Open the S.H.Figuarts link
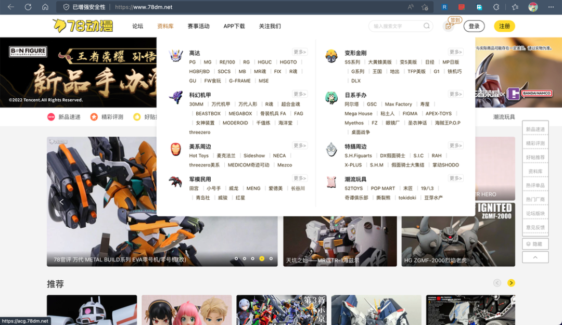This screenshot has width=562, height=325. [358, 155]
